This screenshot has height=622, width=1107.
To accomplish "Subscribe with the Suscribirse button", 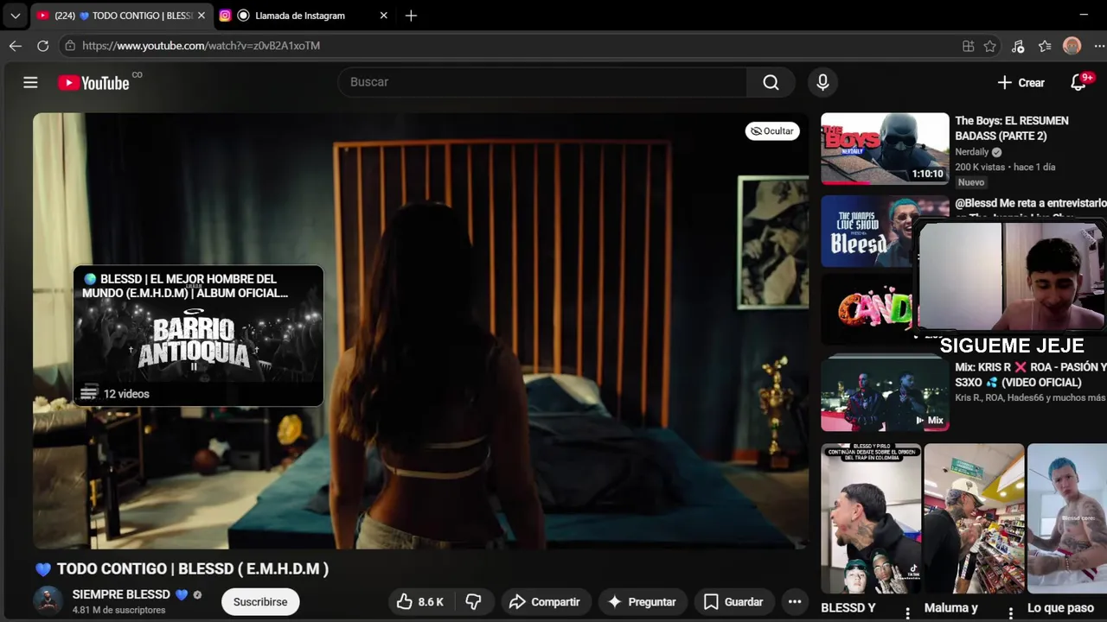I will pyautogui.click(x=260, y=602).
